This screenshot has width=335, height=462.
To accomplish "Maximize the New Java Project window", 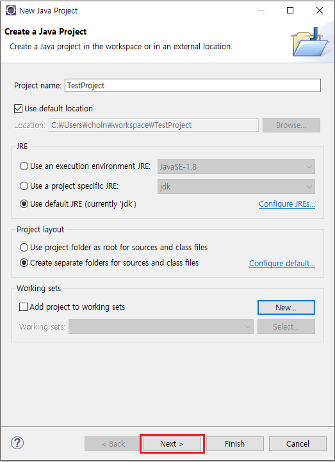I will (290, 10).
